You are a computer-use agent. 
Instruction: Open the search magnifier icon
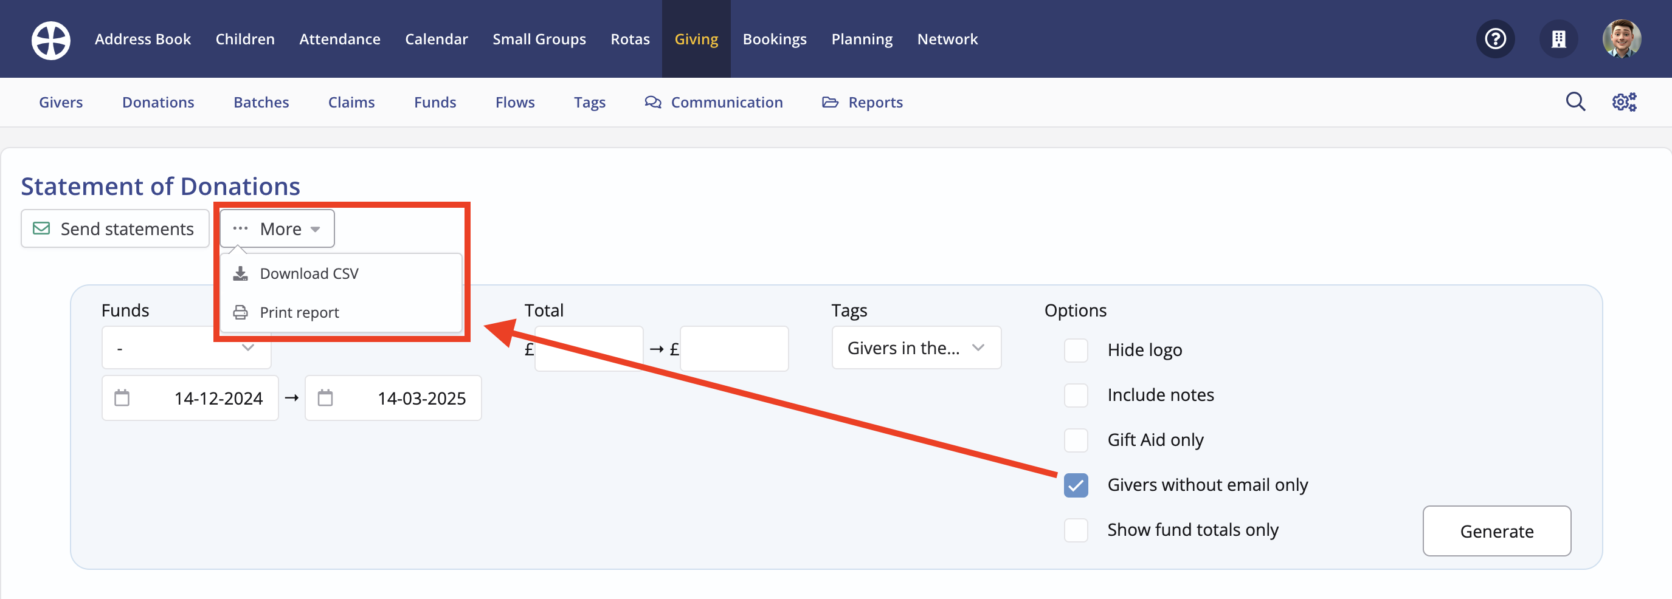(x=1575, y=102)
